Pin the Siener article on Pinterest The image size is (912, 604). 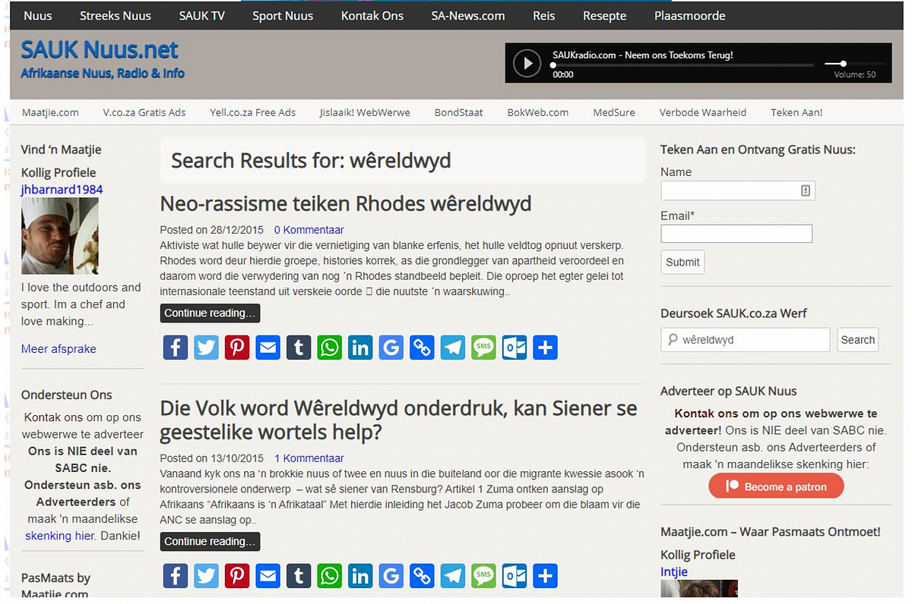(x=237, y=576)
